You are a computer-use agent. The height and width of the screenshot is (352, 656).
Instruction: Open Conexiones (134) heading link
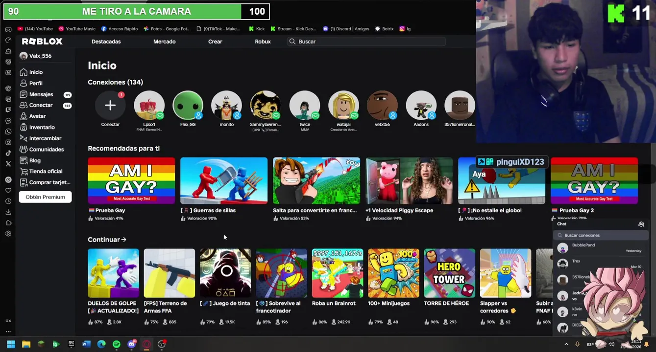[115, 82]
